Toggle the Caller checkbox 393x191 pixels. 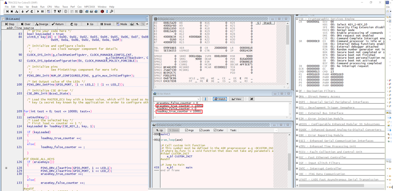click(x=216, y=130)
